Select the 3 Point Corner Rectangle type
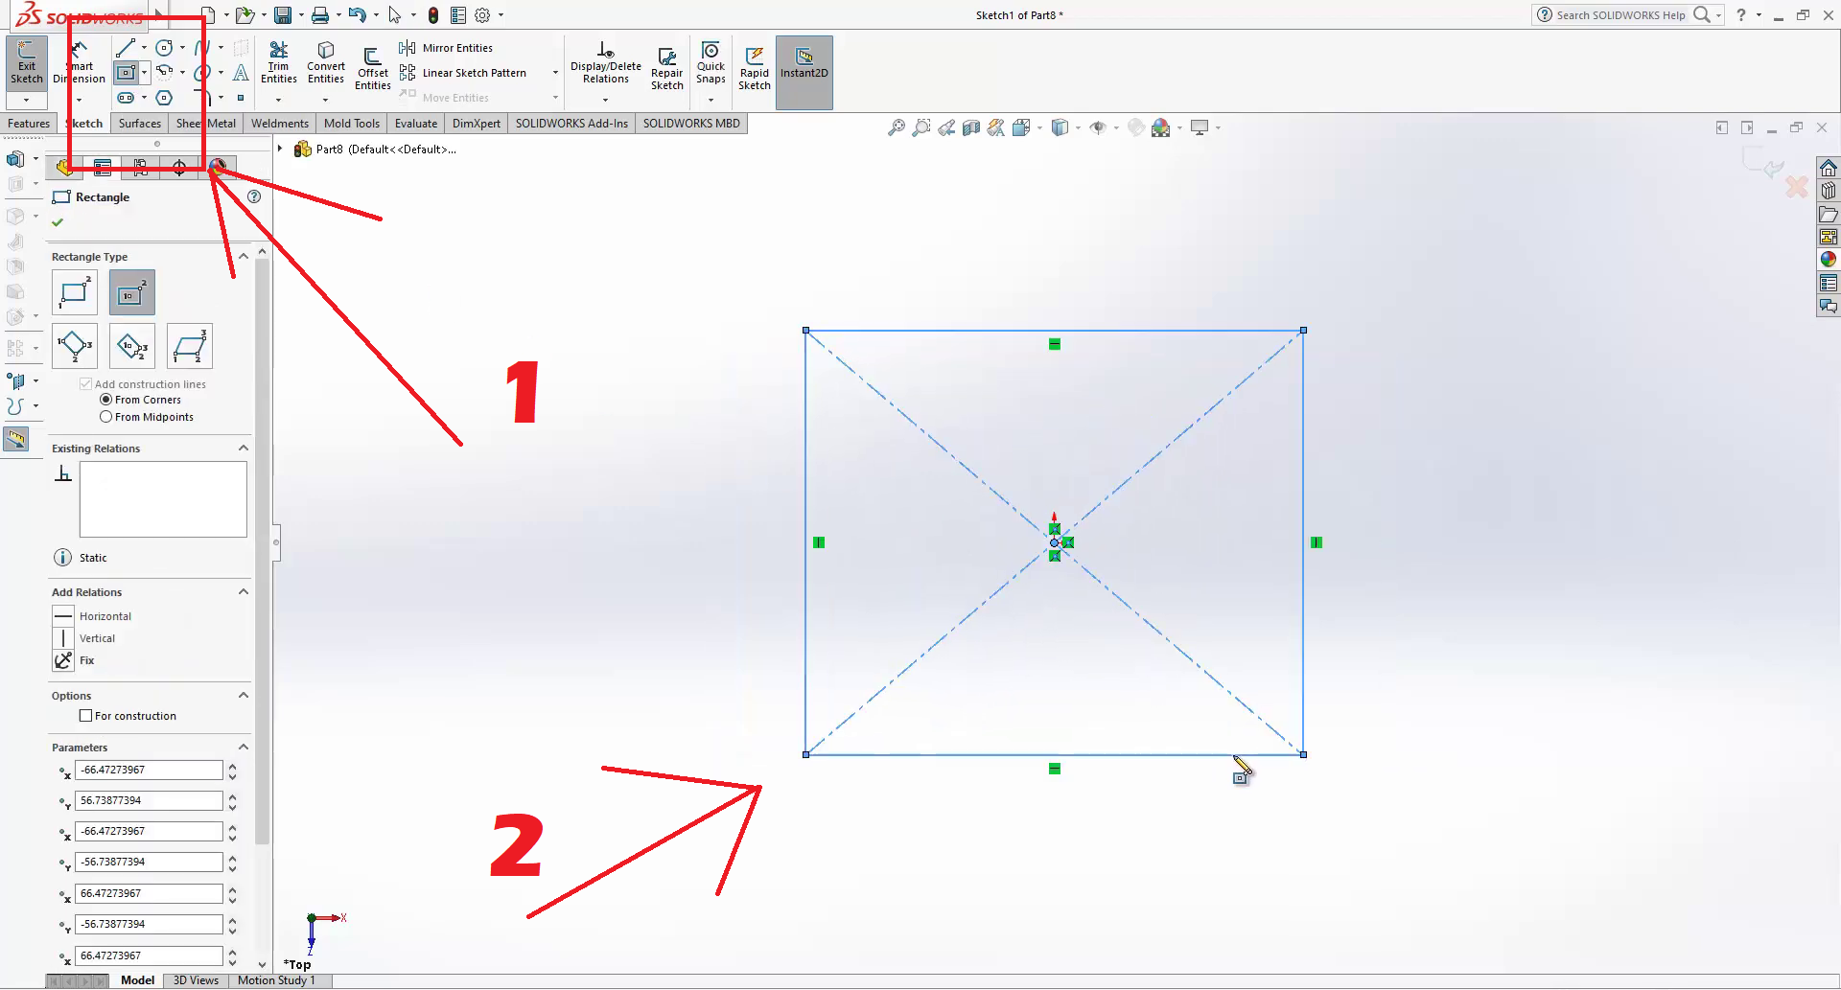 (75, 346)
